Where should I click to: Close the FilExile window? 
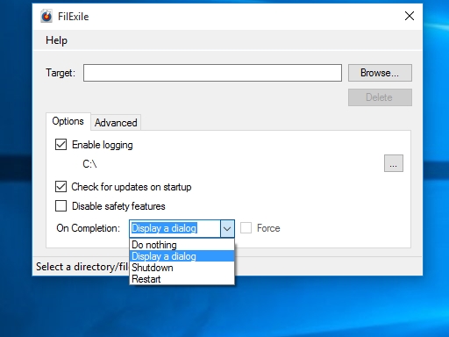pyautogui.click(x=410, y=16)
